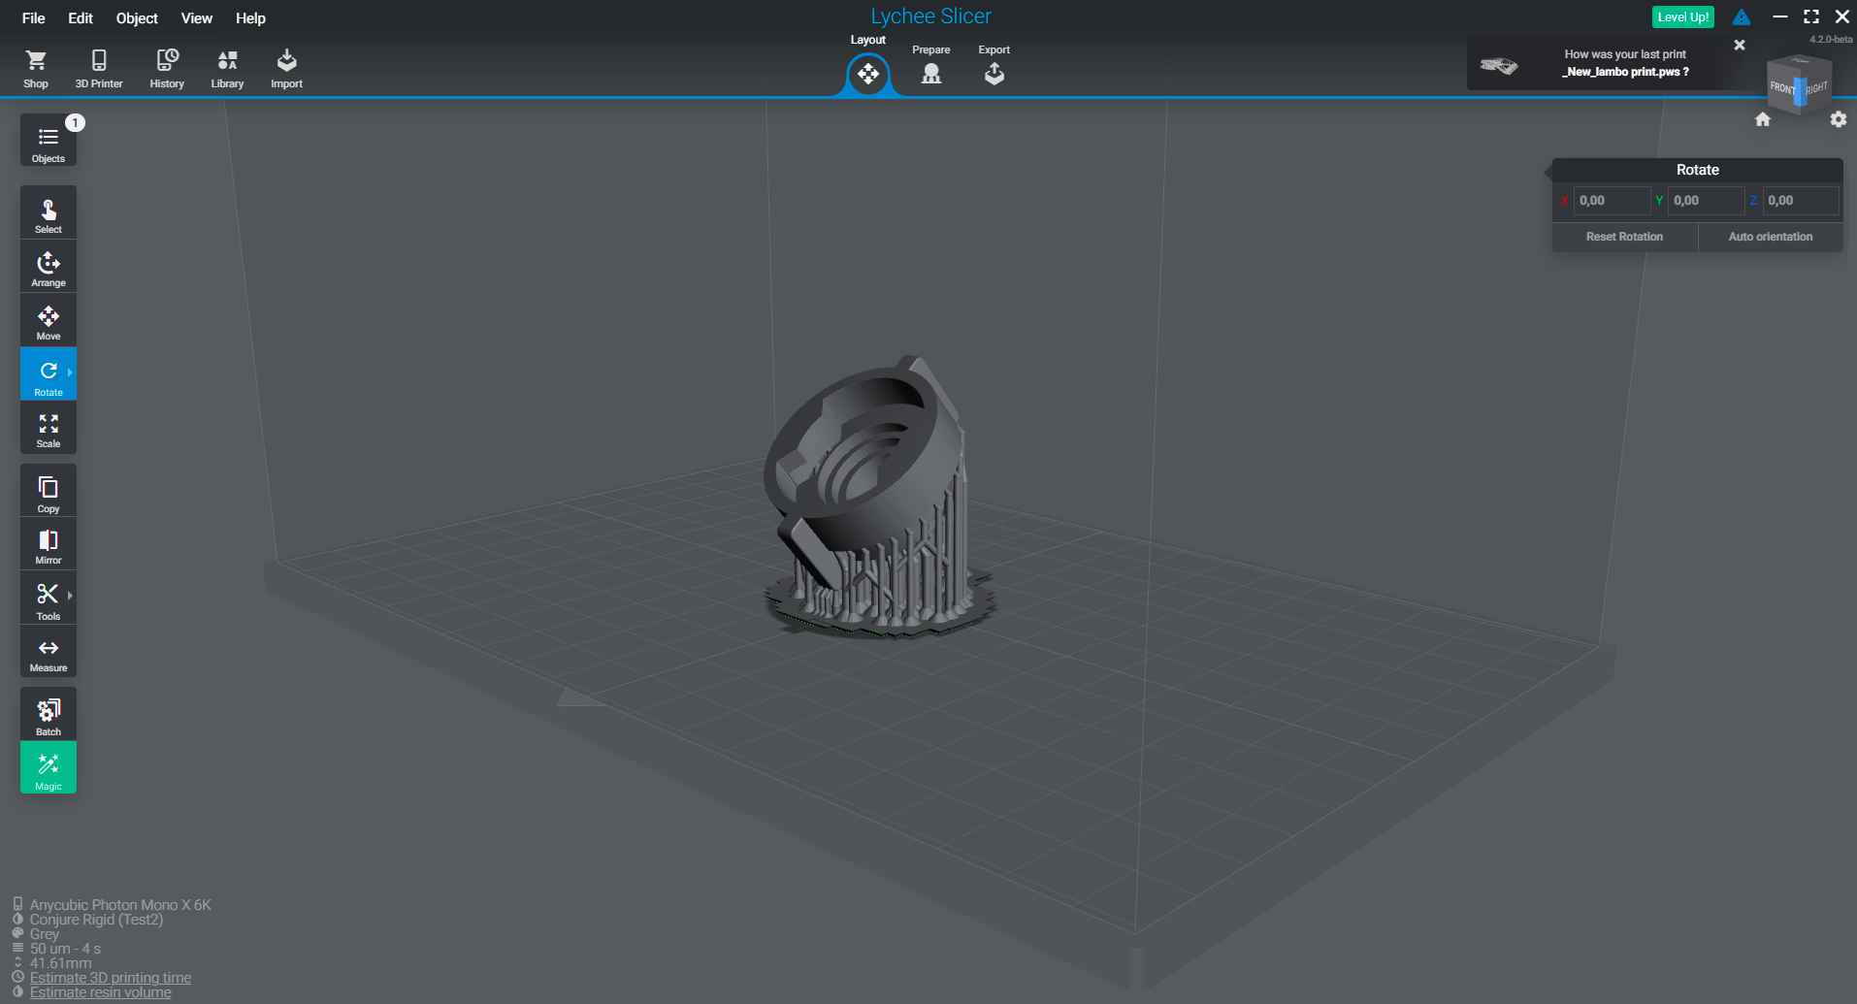The image size is (1857, 1004).
Task: Select the Arrange tool
Action: [x=49, y=269]
